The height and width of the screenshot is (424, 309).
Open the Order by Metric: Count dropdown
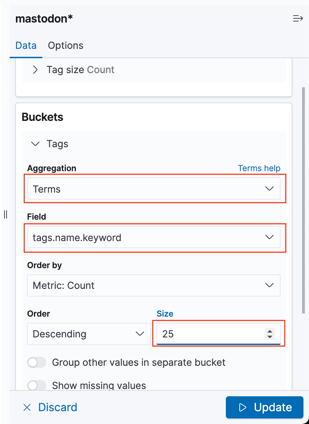[154, 285]
